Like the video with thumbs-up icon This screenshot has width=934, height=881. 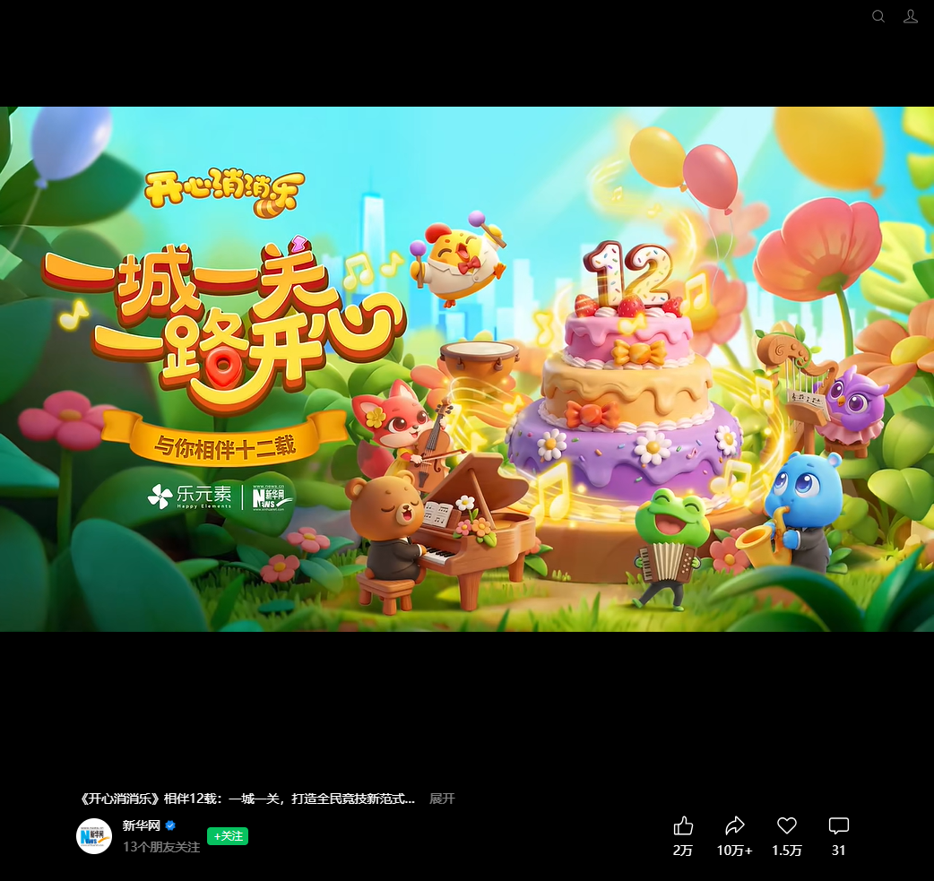click(683, 825)
